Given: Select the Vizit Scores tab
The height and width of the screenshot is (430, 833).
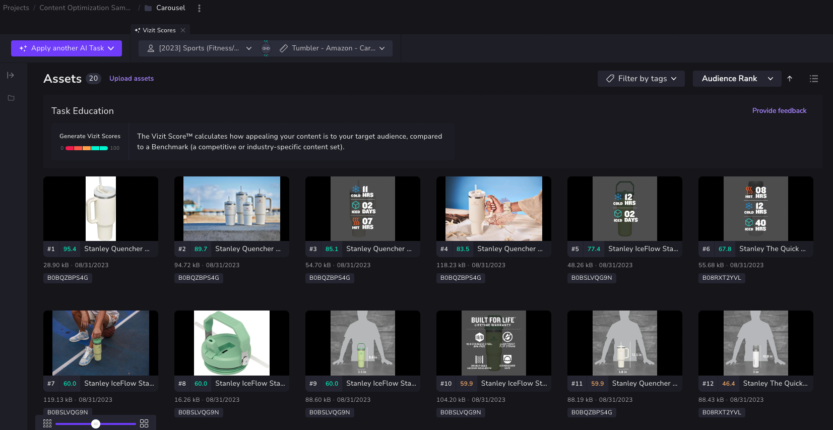Looking at the screenshot, I should coord(158,30).
